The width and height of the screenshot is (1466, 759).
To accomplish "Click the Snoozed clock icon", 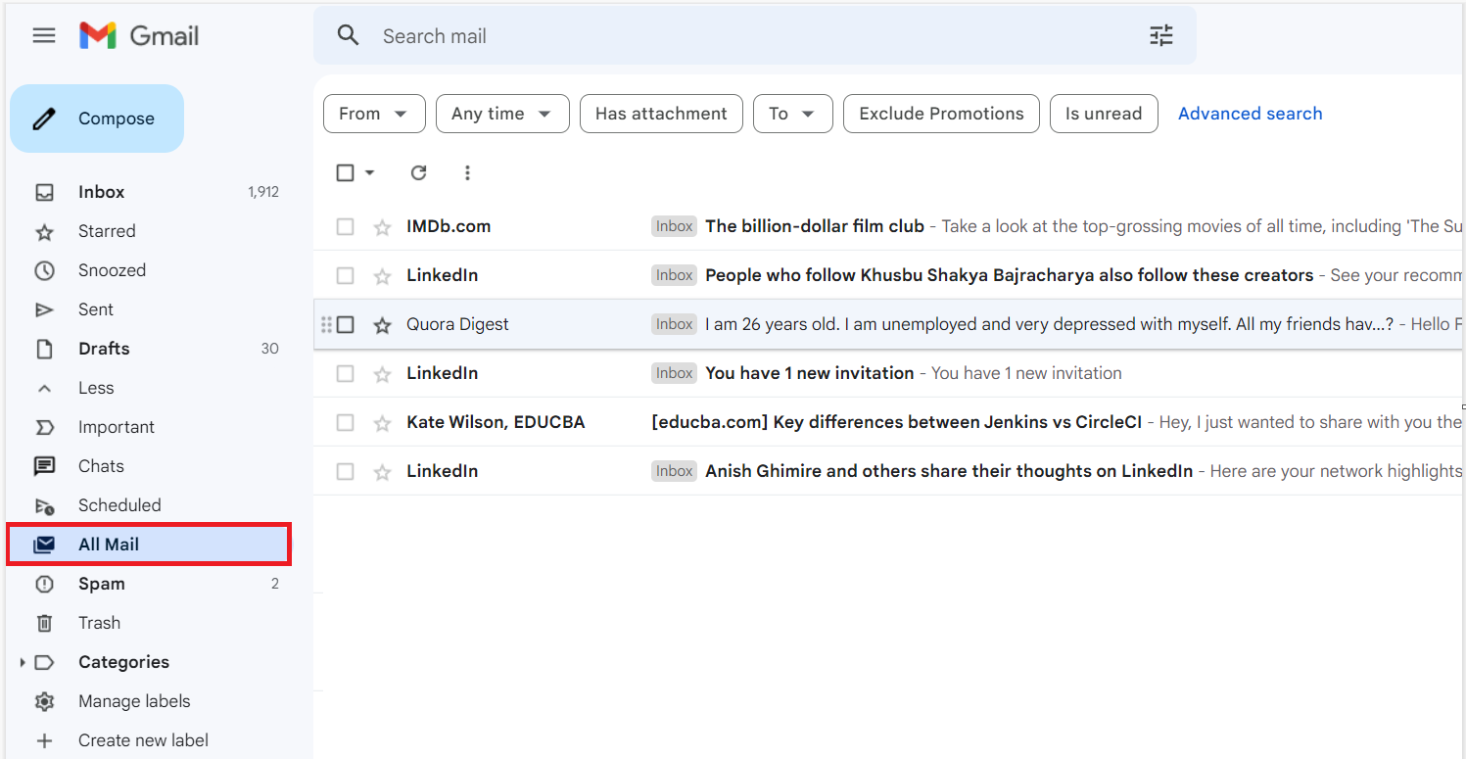I will 44,270.
